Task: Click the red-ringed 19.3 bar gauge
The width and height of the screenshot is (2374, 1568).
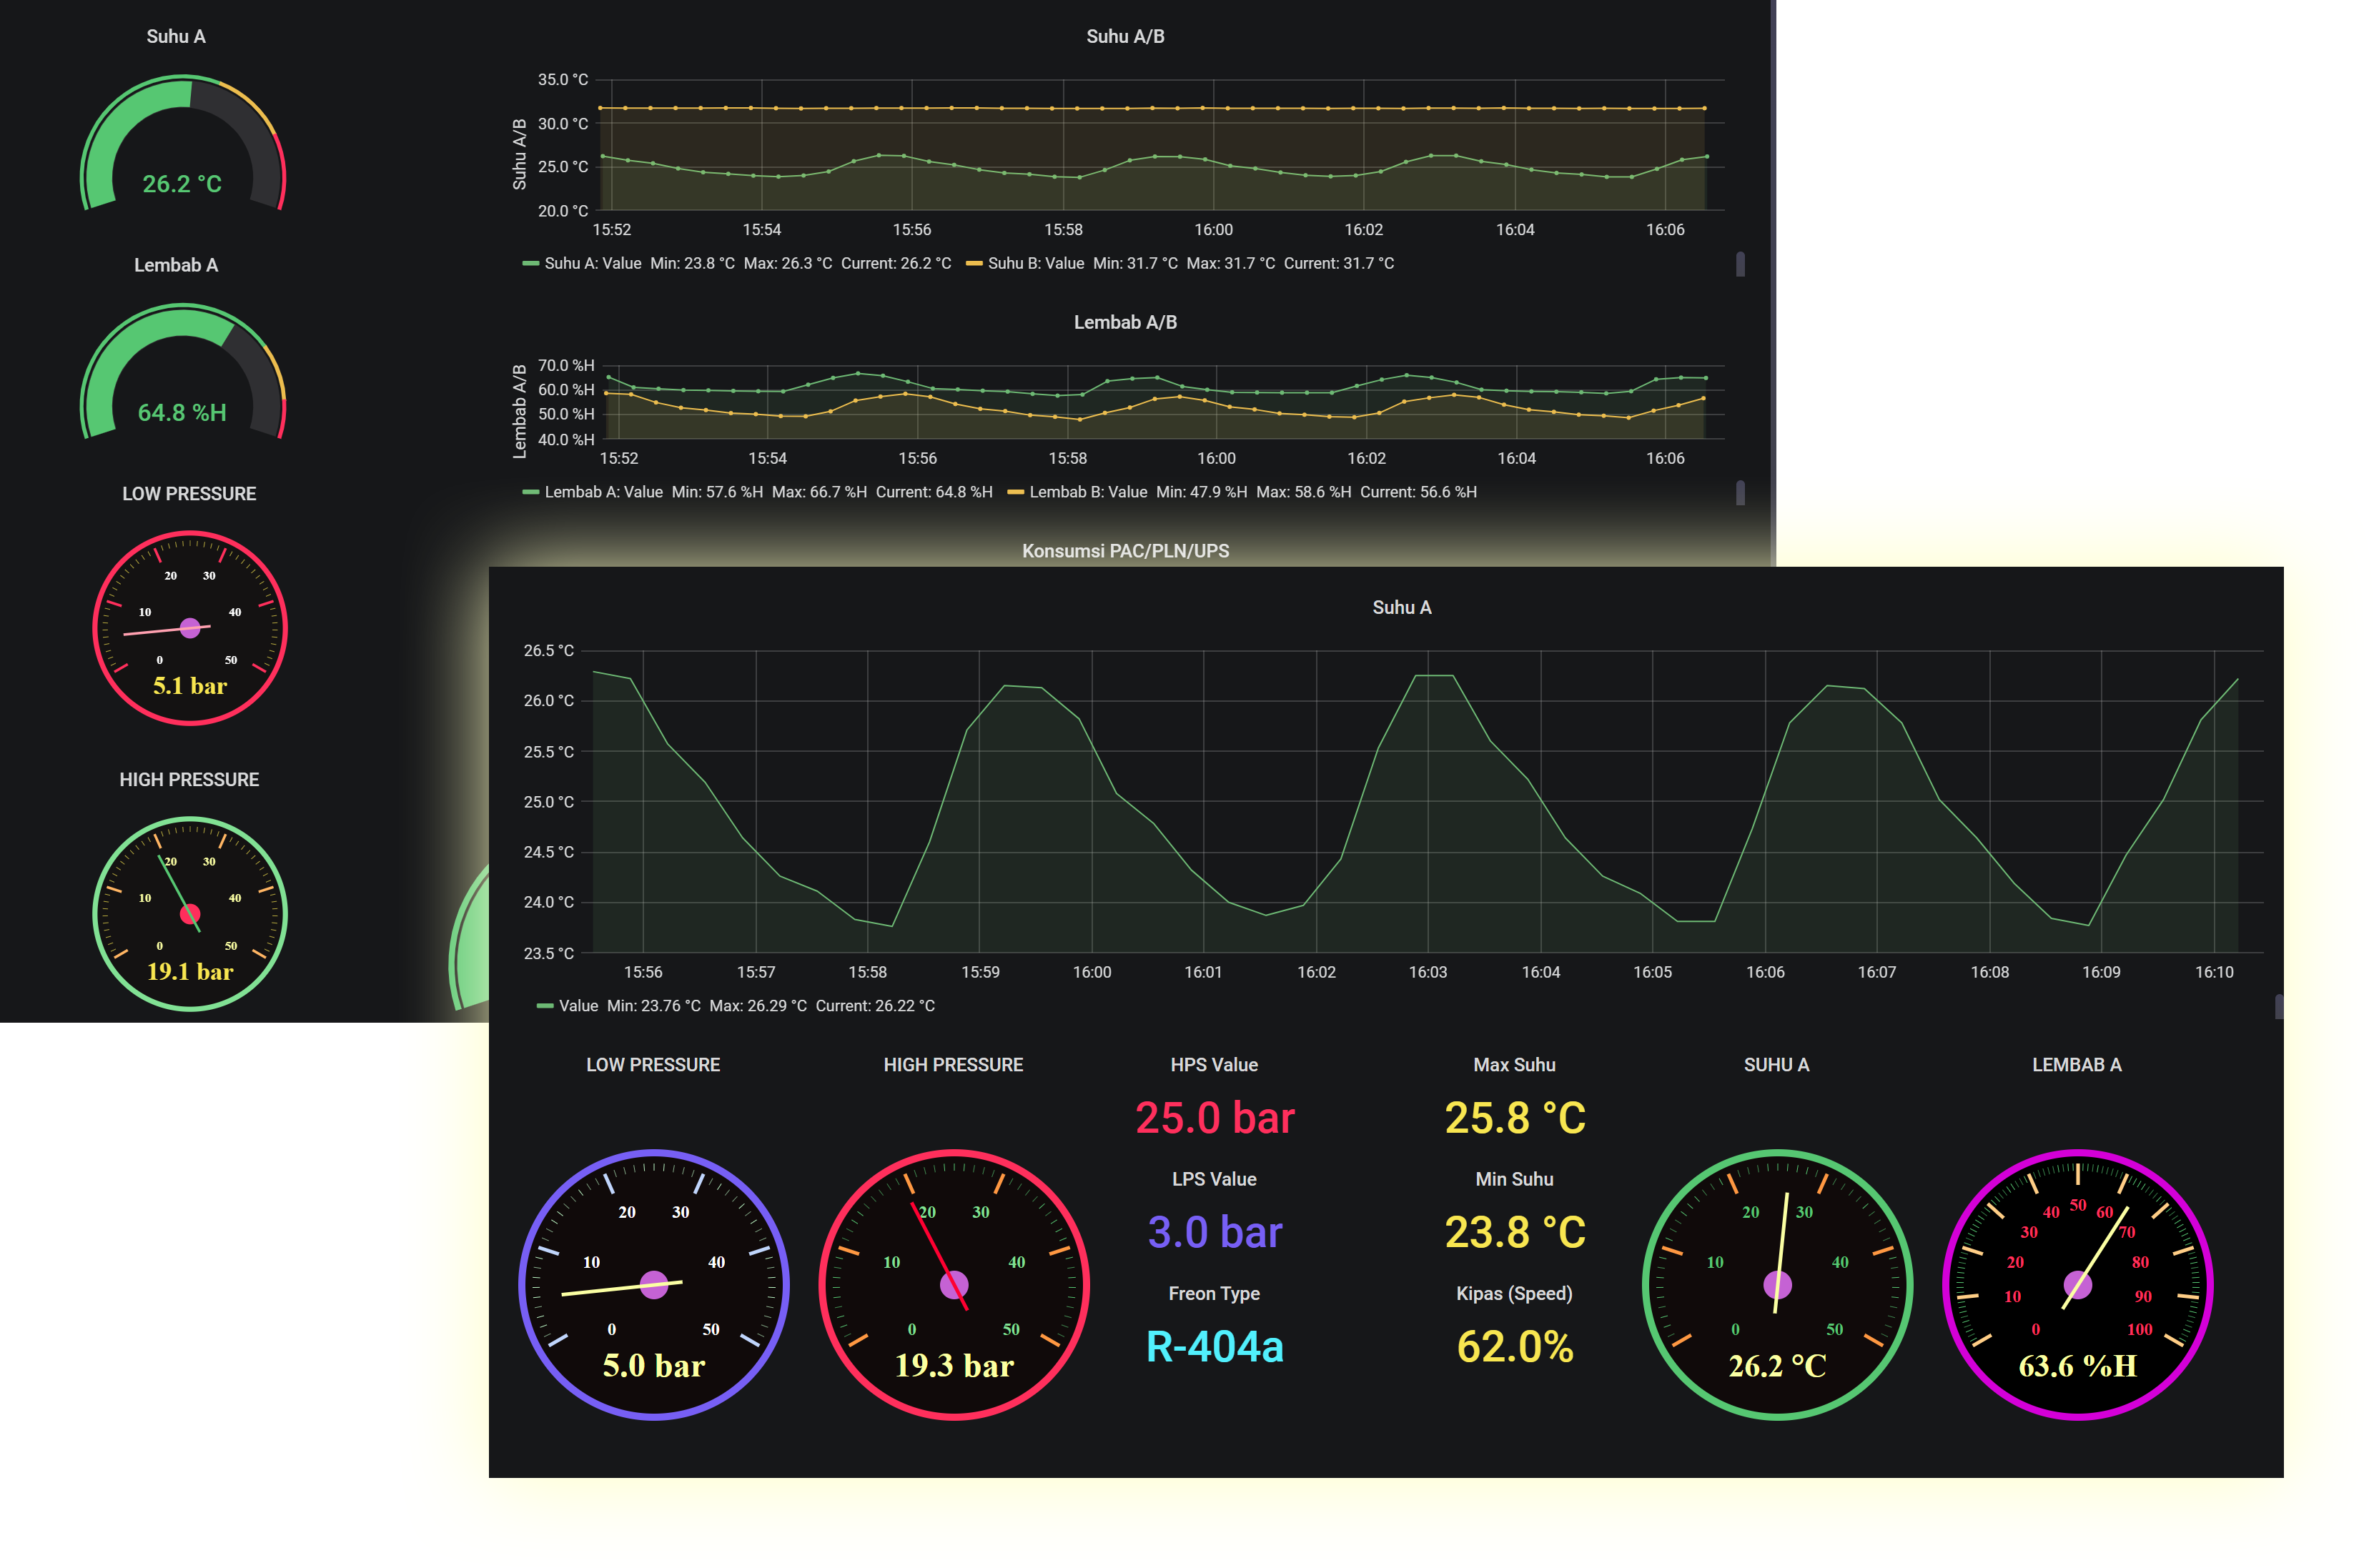Action: pos(954,1284)
